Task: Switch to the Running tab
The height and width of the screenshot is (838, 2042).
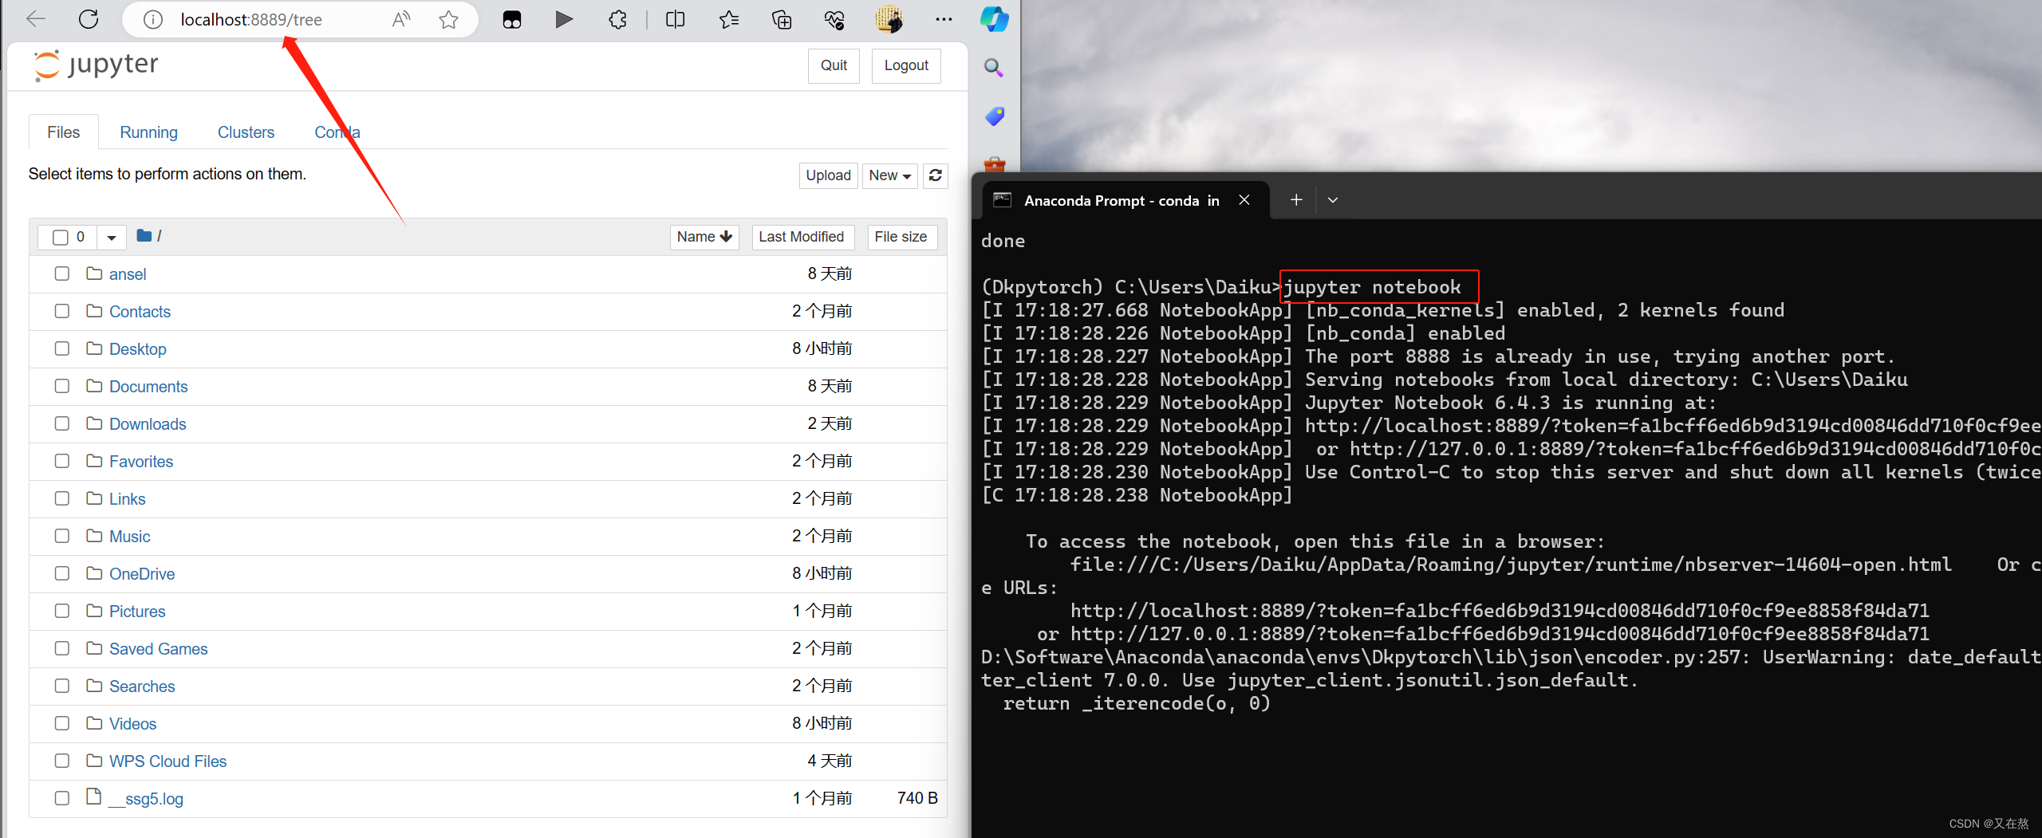Action: click(x=148, y=132)
